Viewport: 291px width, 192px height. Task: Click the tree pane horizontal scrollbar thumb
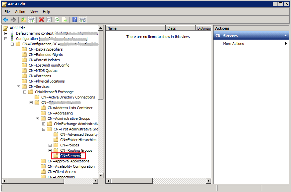tap(36, 181)
